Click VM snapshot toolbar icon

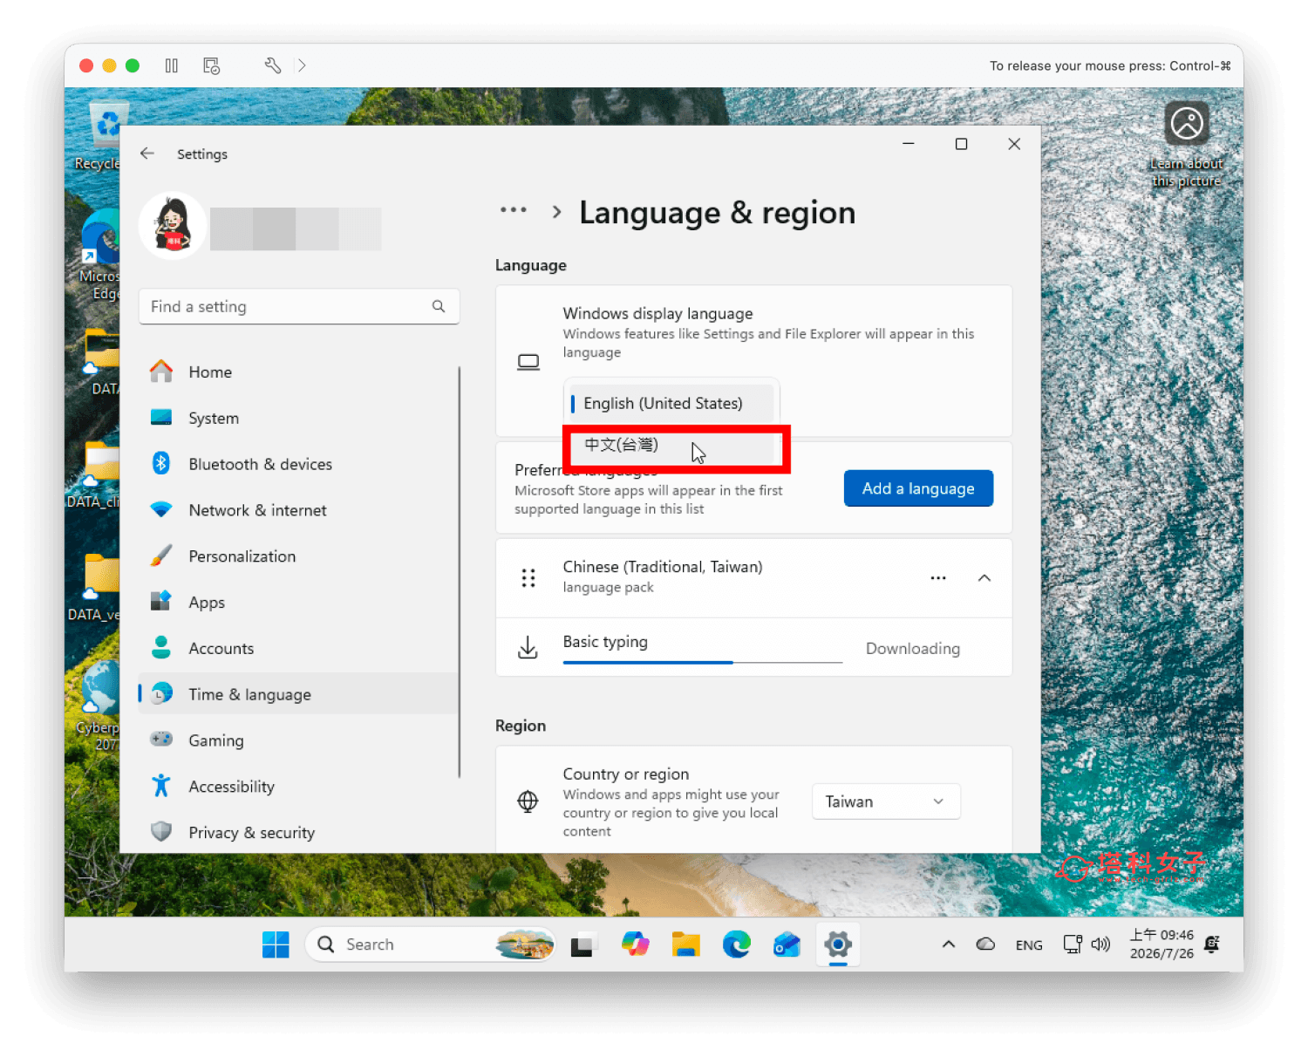(211, 65)
